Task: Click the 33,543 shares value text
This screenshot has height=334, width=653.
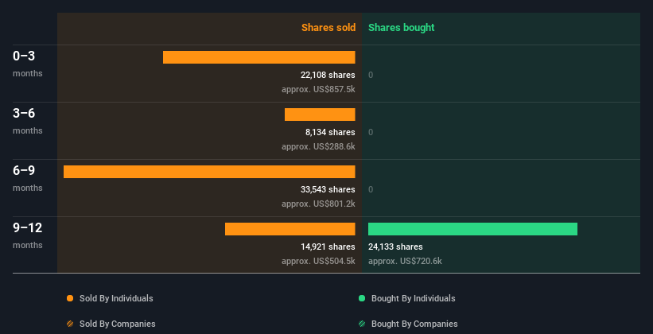Action: [328, 189]
